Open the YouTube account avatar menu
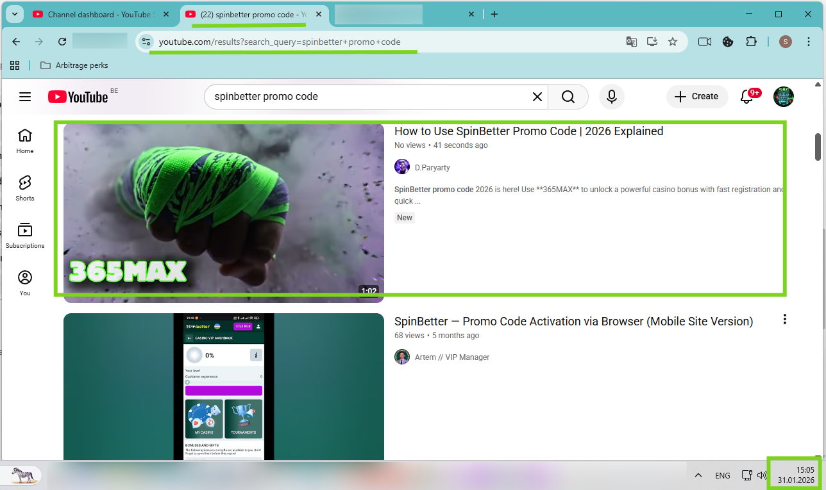Image resolution: width=826 pixels, height=490 pixels. click(784, 97)
